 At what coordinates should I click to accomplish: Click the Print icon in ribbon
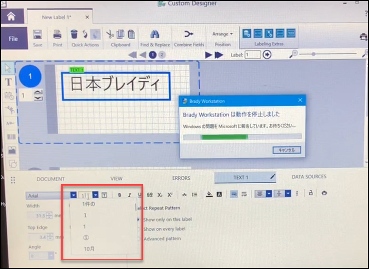point(57,34)
